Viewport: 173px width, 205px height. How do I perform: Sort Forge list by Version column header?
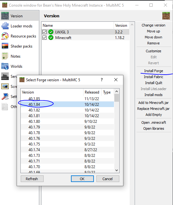click(52, 92)
